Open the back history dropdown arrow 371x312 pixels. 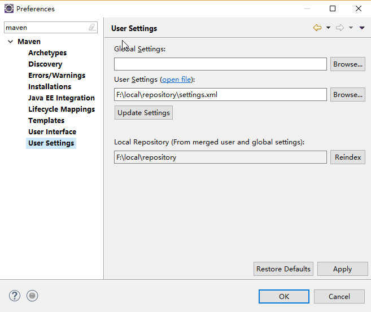(x=328, y=28)
